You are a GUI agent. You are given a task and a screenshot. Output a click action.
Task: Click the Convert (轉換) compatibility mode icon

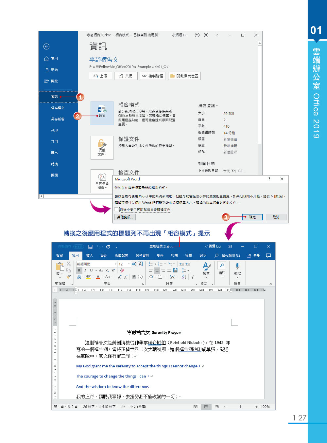tap(102, 112)
